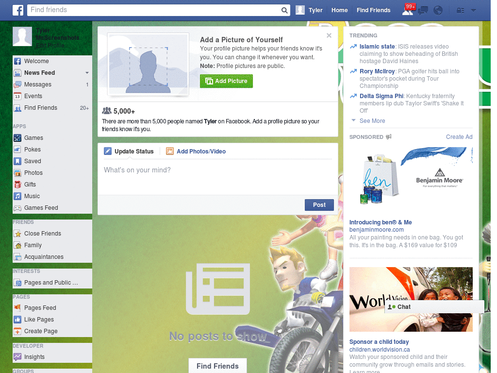This screenshot has height=373, width=497.
Task: Click the What's on your mind field
Action: point(218,178)
